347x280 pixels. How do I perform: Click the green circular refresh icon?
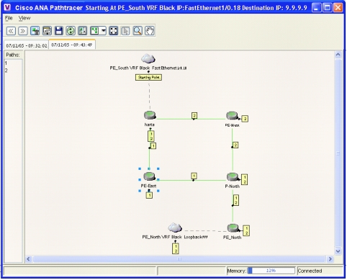pos(71,31)
